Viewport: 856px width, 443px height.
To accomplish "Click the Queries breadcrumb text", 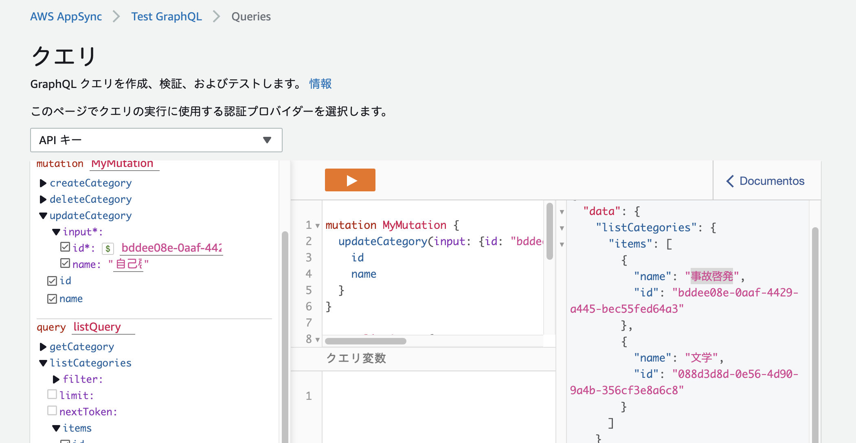I will (251, 16).
